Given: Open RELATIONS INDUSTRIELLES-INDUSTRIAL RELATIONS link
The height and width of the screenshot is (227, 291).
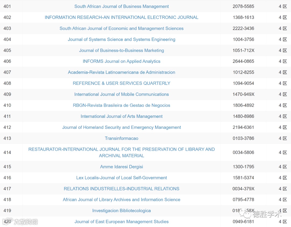Looking at the screenshot, I should pyautogui.click(x=121, y=189).
